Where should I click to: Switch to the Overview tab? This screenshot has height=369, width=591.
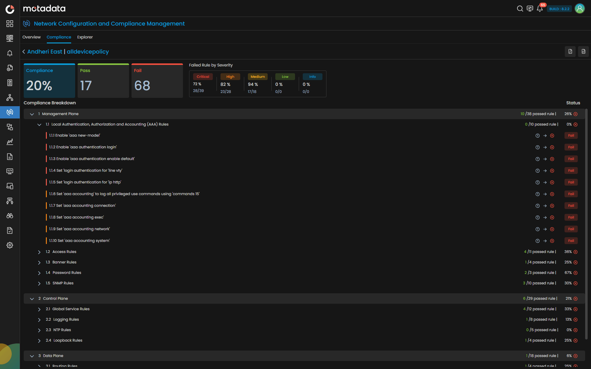[31, 37]
